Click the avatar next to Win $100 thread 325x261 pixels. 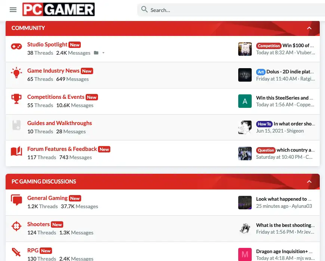click(x=245, y=49)
